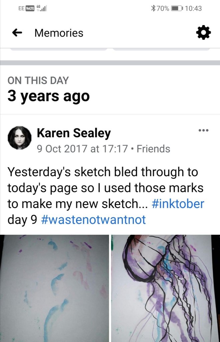Follow the #inktober hashtag
The height and width of the screenshot is (342, 220).
tap(178, 204)
